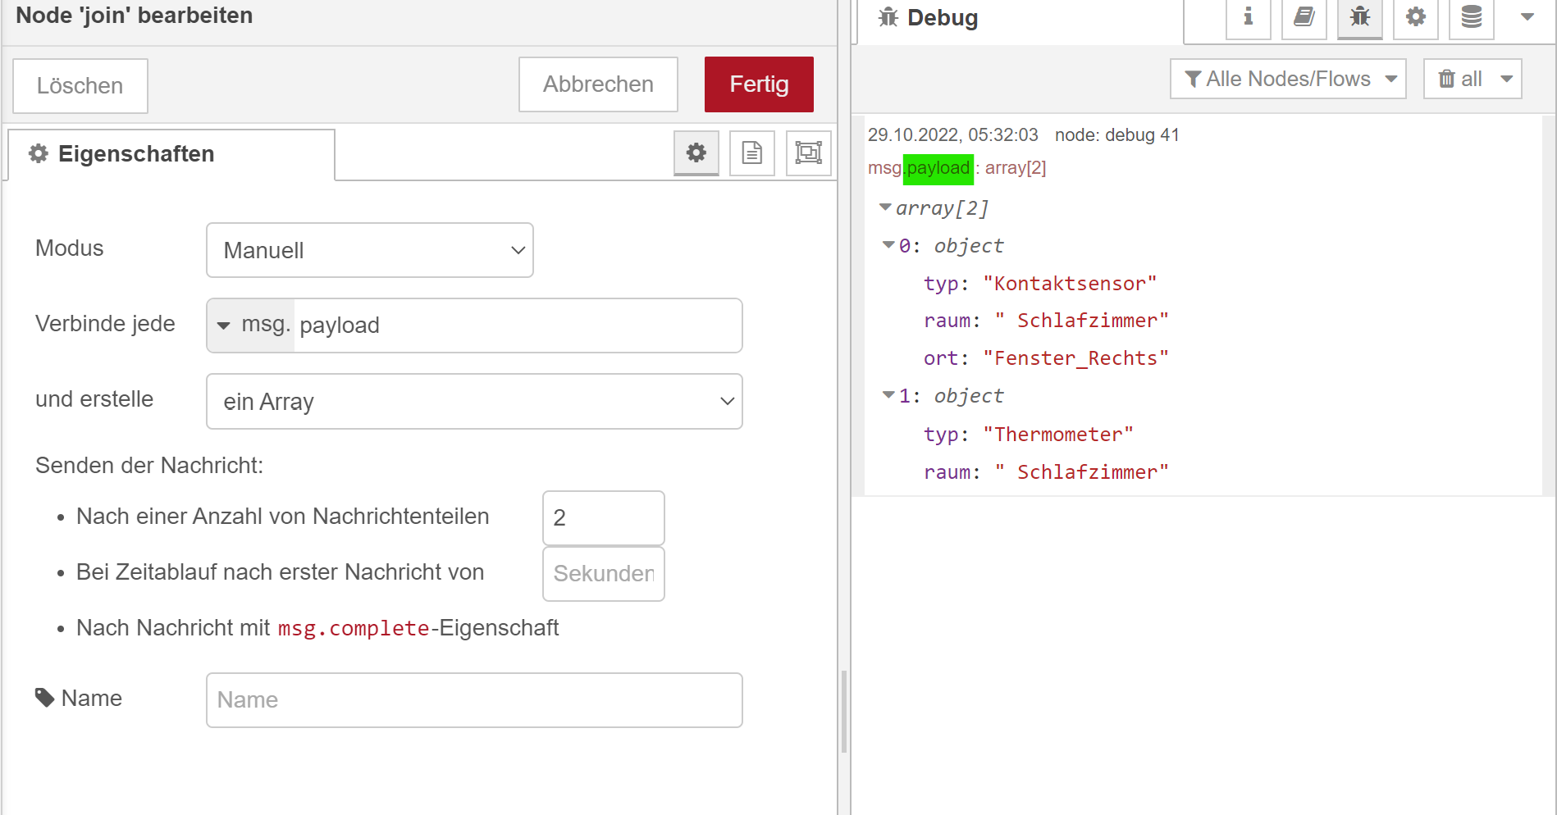
Task: Click the Abbrechen button
Action: [598, 84]
